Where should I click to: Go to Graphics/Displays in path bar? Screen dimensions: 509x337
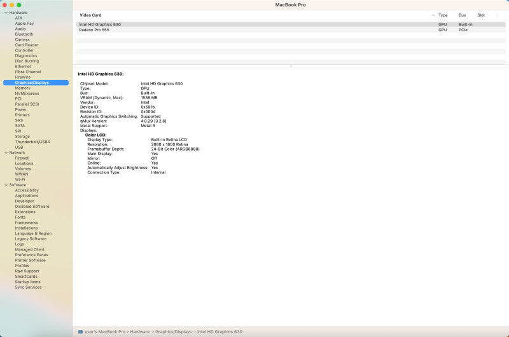(x=173, y=332)
